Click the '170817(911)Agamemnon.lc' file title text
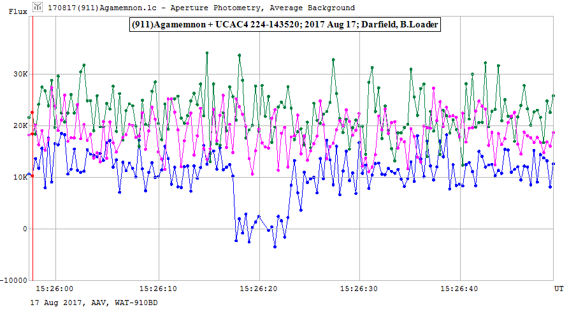 click(105, 8)
